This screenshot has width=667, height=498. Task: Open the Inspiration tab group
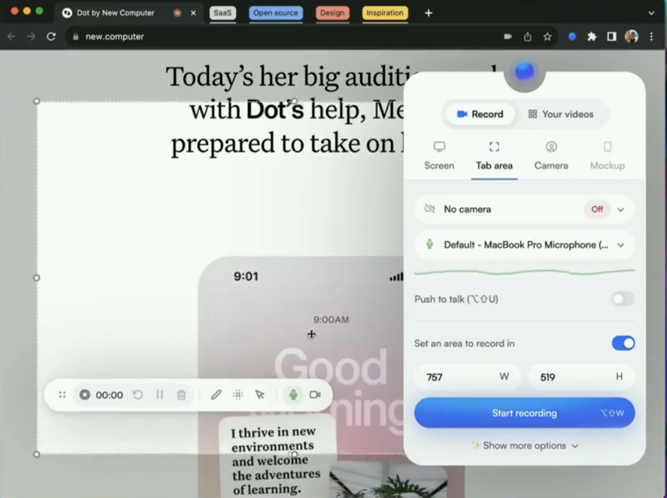click(x=385, y=13)
